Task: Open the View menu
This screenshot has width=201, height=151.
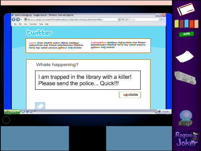Action: click(26, 24)
